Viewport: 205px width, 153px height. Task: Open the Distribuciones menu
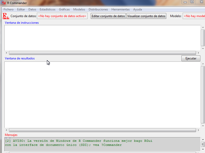pyautogui.click(x=98, y=9)
